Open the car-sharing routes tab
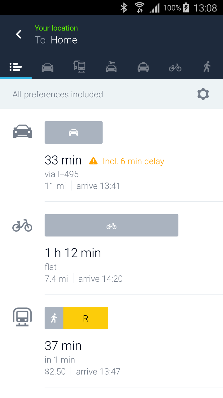This screenshot has width=223, height=398. pyautogui.click(x=111, y=67)
